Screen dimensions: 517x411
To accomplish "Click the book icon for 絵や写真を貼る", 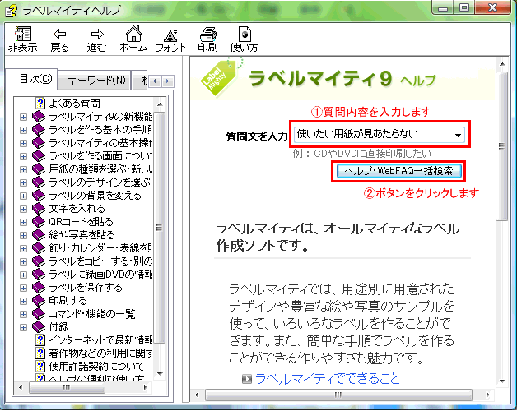I will [x=39, y=235].
